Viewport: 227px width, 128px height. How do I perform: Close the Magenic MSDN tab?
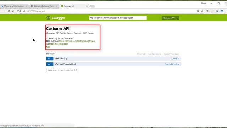27,6
